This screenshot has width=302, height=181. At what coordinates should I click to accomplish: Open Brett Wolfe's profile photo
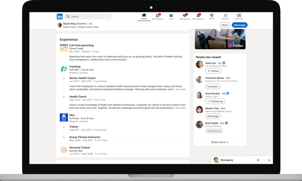199,125
